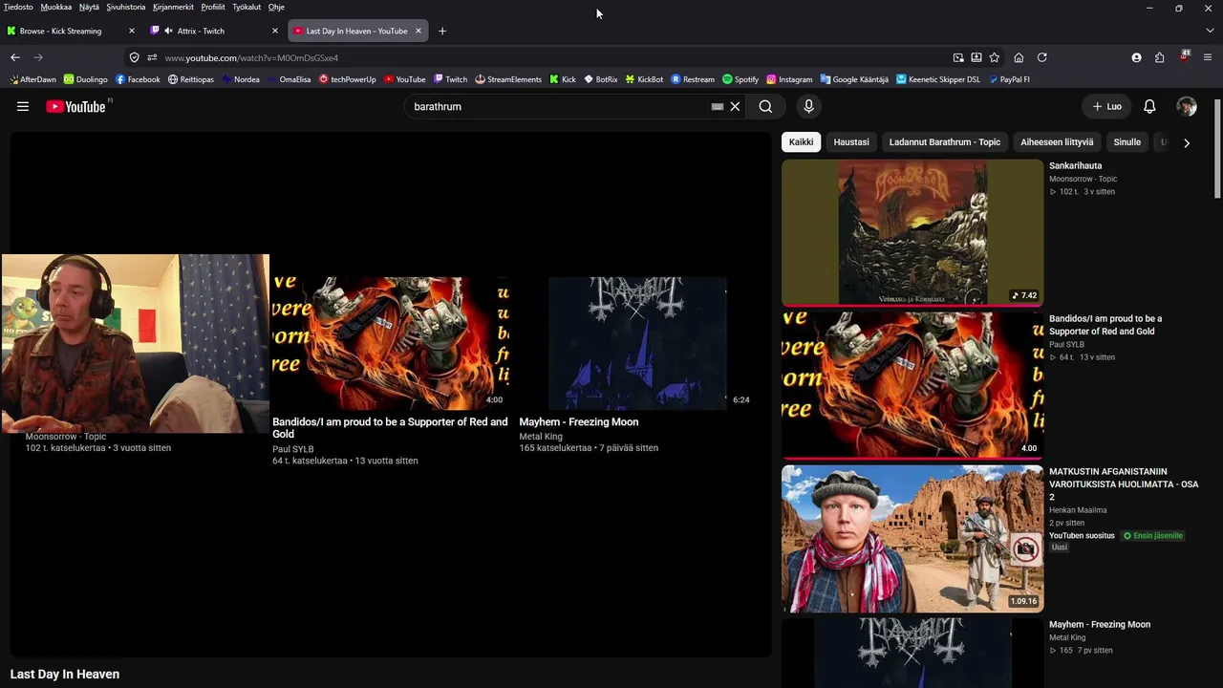Screen dimensions: 1223x688
Task: Open the YouTube guide hamburger menu
Action: pyautogui.click(x=23, y=106)
